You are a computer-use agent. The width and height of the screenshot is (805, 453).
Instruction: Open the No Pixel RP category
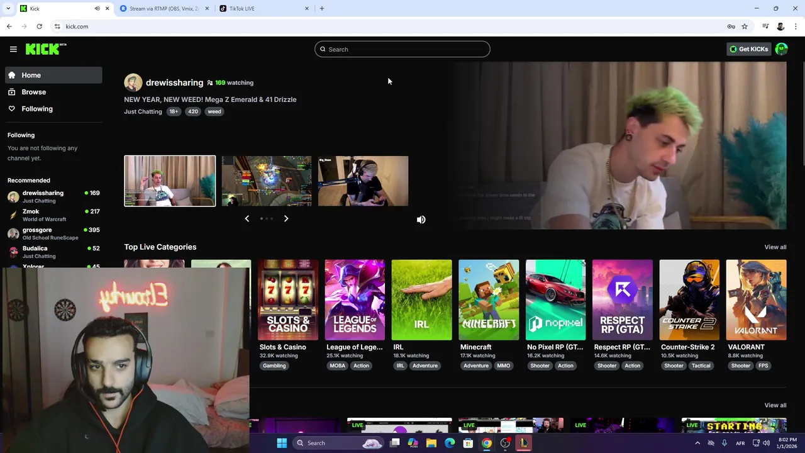(555, 300)
